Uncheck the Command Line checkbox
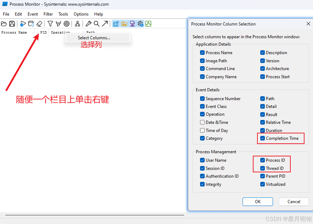Screen dimensions: 313x224 tap(202, 68)
